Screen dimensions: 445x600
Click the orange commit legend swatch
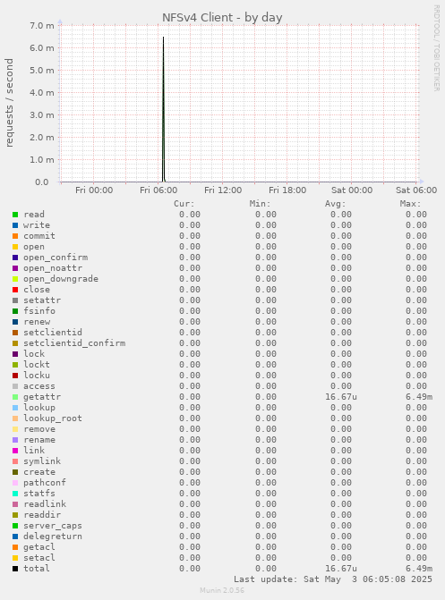pos(15,236)
